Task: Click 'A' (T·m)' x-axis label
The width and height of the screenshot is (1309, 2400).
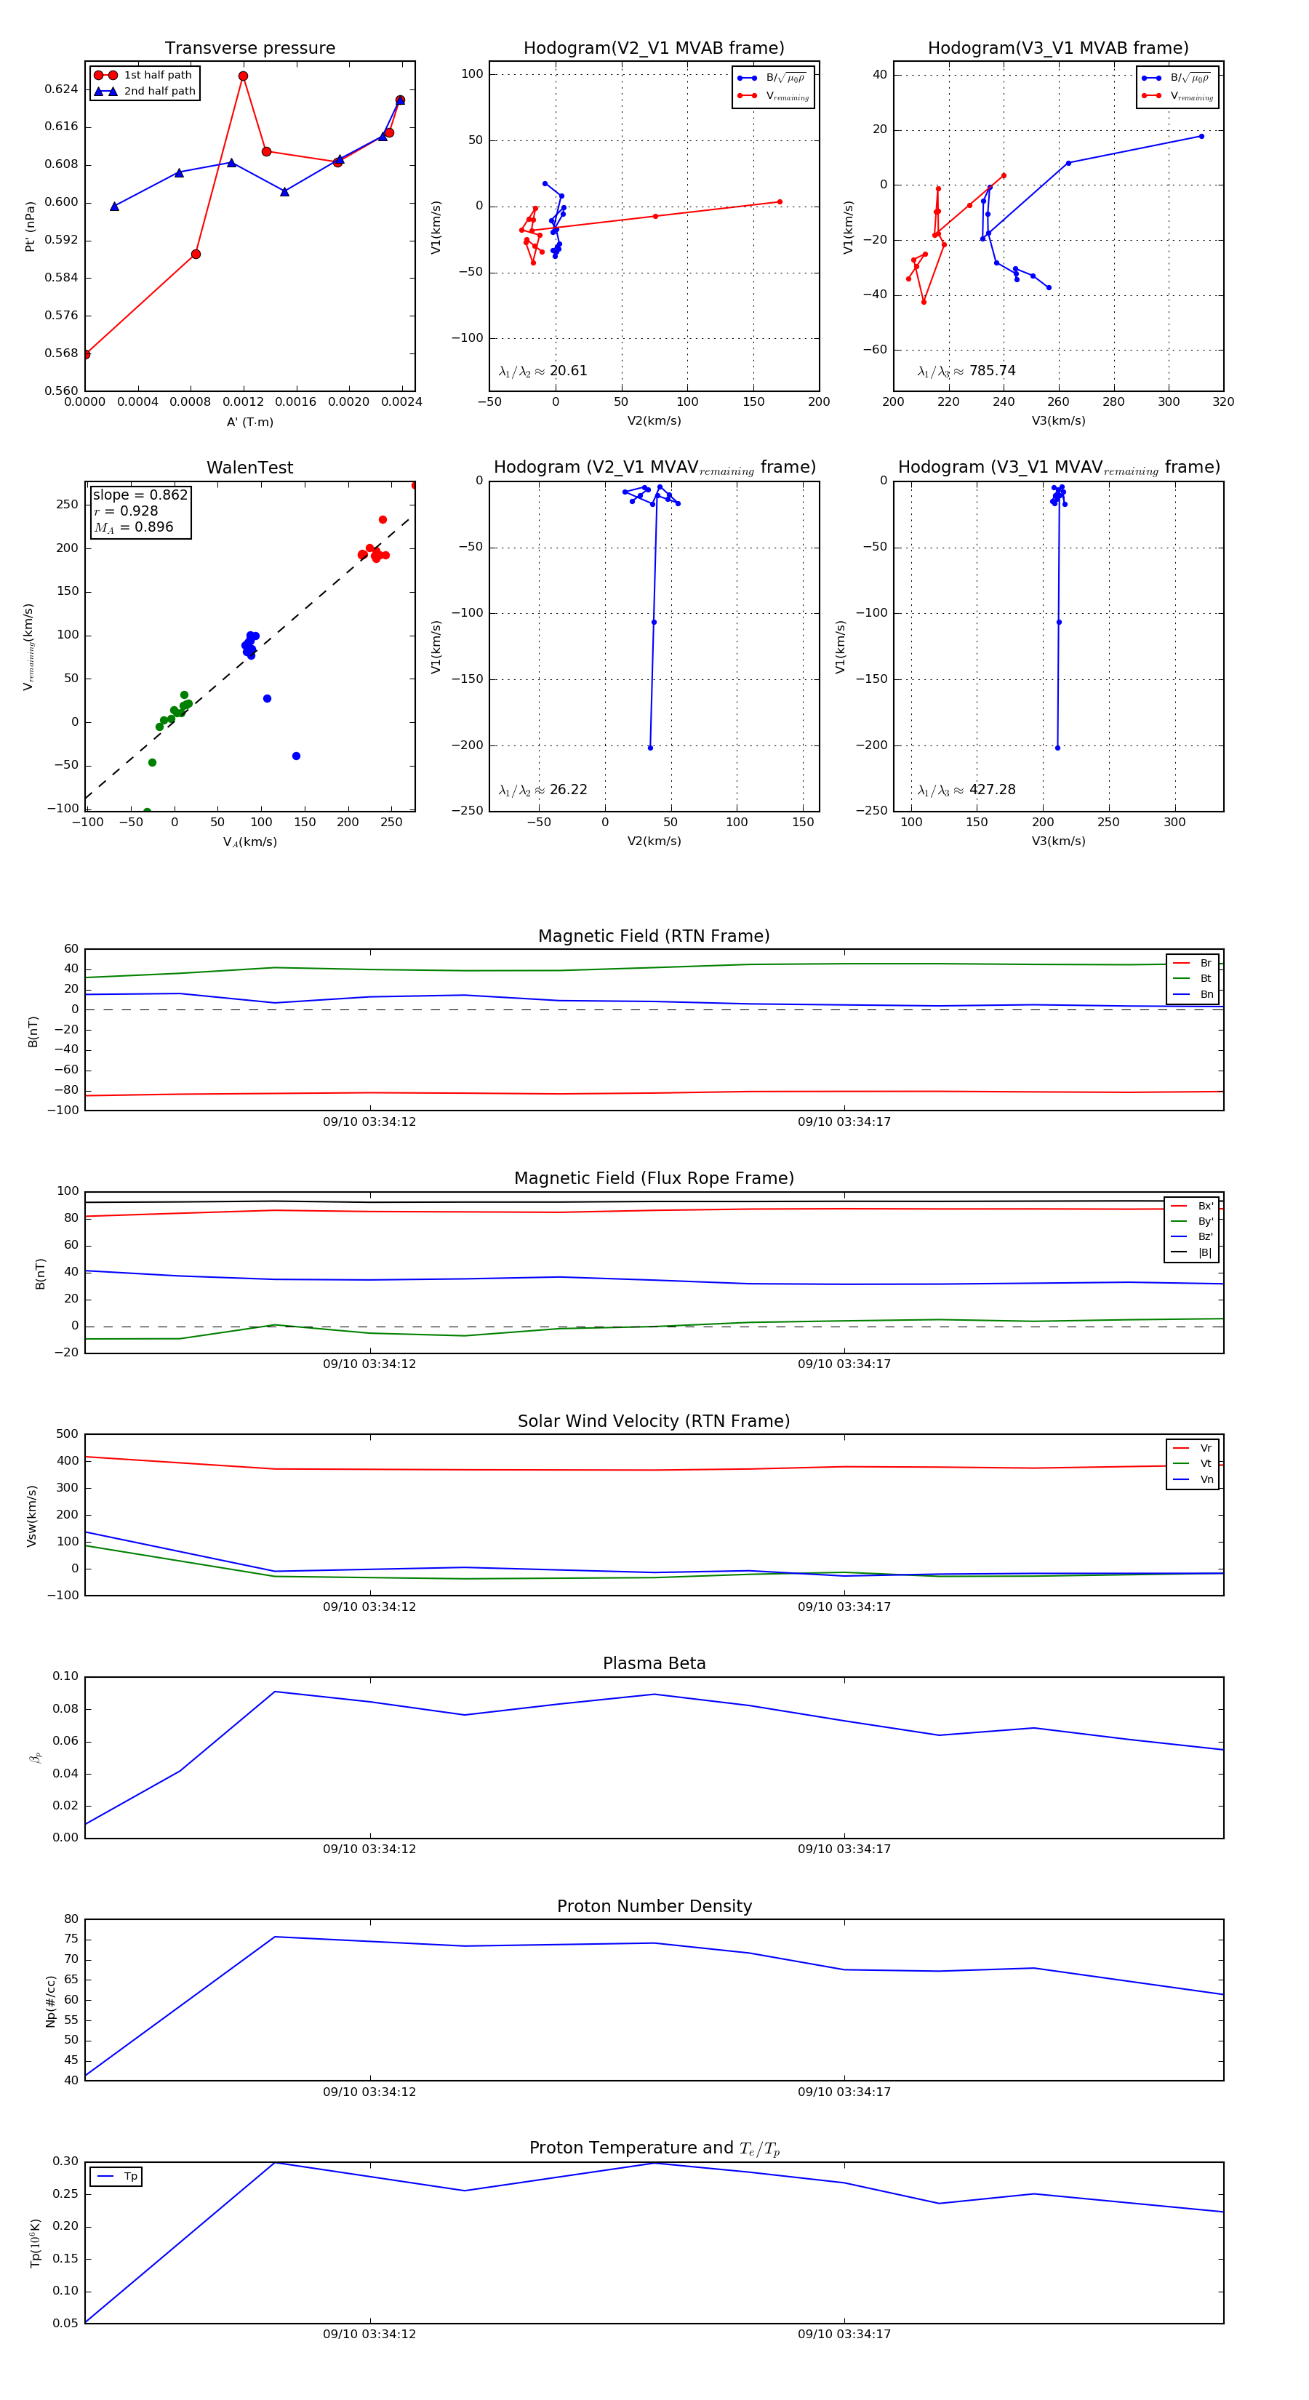Action: coord(249,422)
